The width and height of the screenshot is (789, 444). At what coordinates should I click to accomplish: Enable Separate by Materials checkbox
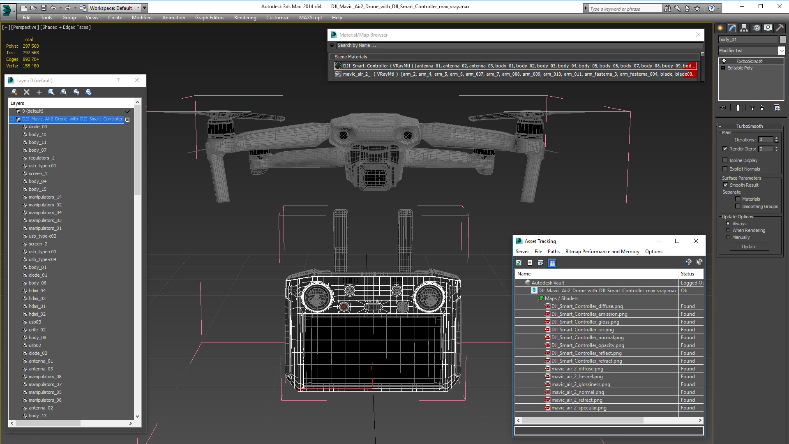pyautogui.click(x=738, y=199)
